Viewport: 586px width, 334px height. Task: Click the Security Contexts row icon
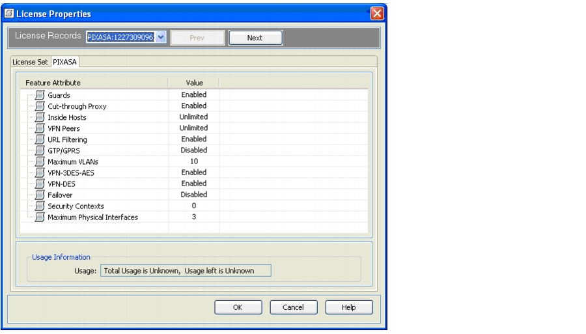pos(40,206)
